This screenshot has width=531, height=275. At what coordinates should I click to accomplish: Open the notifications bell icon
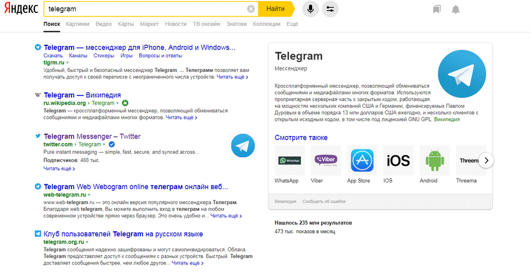[x=456, y=9]
